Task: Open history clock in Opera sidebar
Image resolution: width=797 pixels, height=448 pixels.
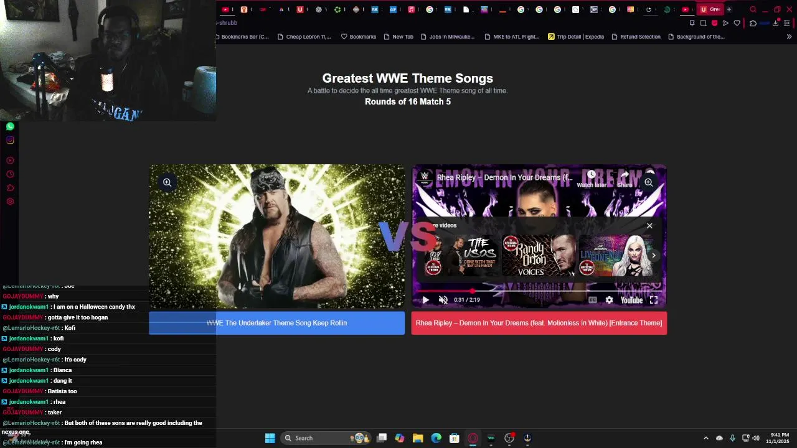Action: [x=10, y=174]
